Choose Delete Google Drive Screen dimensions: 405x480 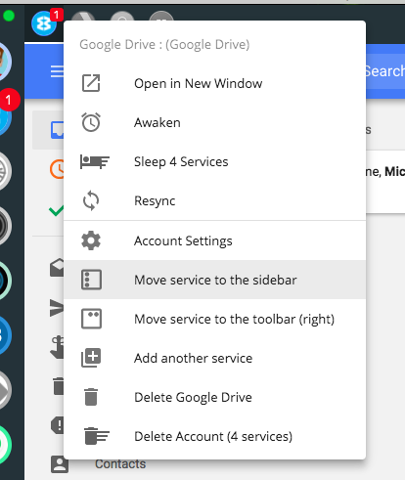click(x=214, y=397)
